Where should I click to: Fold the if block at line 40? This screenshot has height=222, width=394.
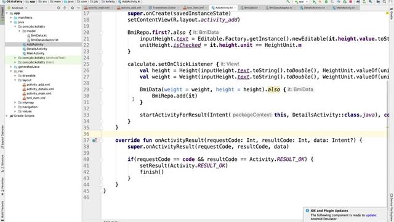point(101,159)
